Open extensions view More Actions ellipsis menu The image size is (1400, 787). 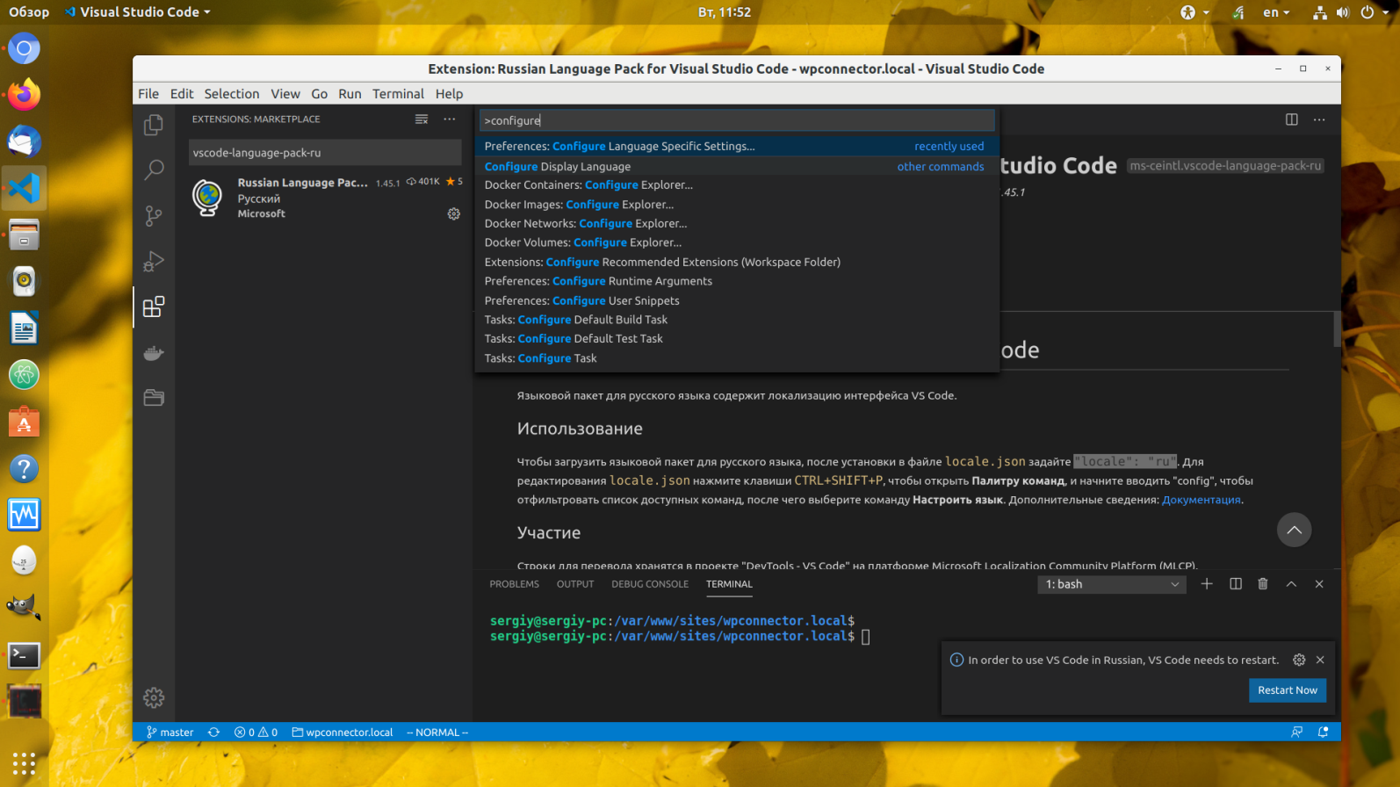tap(450, 119)
